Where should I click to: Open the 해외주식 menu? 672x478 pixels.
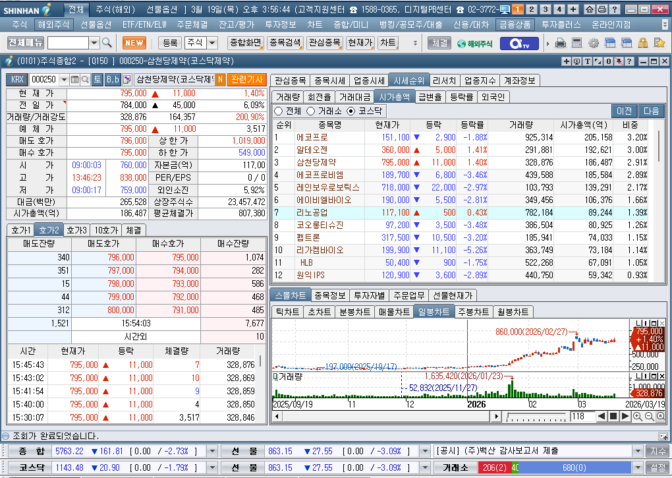(53, 24)
